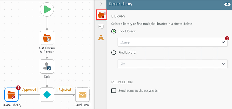This screenshot has height=109, width=232.
Task: Click the red error badge on Delete Library
Action: click(18, 88)
